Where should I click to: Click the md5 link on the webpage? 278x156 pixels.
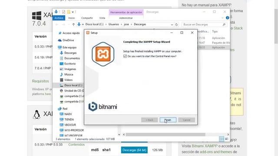point(95,150)
